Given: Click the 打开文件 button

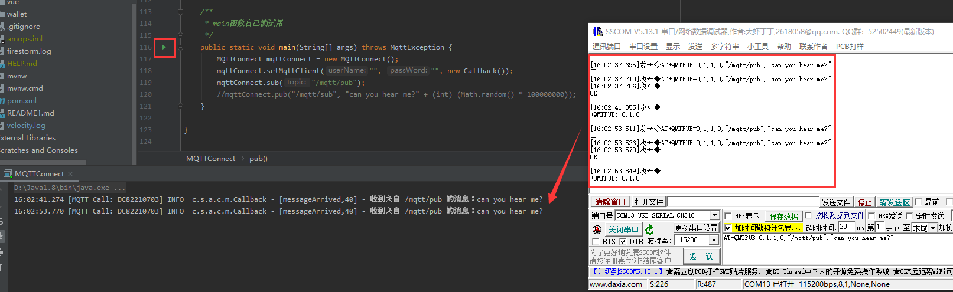Looking at the screenshot, I should pyautogui.click(x=649, y=202).
